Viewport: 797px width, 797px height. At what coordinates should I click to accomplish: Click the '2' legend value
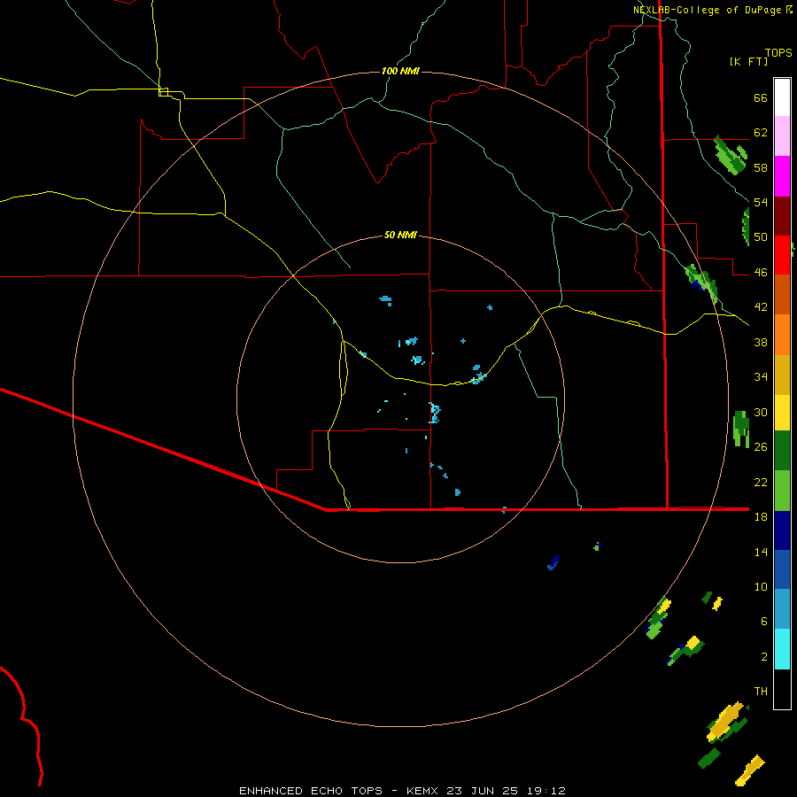point(764,657)
